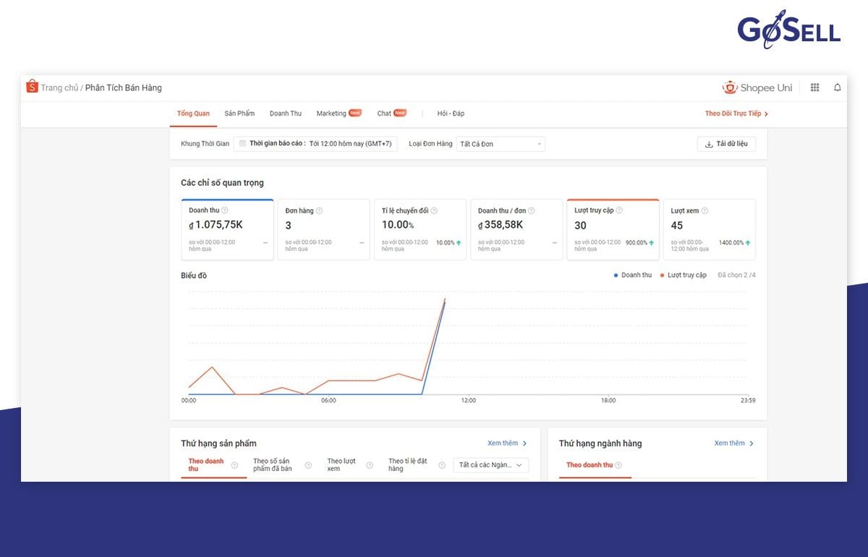The width and height of the screenshot is (868, 557).
Task: Click the Trang chủ breadcrumb
Action: [x=59, y=88]
